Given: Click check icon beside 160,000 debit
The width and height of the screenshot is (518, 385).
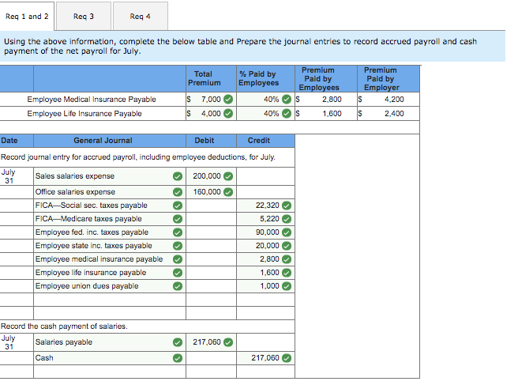Looking at the screenshot, I should pyautogui.click(x=228, y=192).
